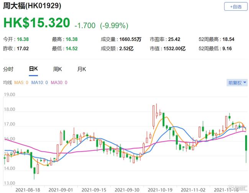Click the 周大福(HK01929) stock title
The width and height of the screenshot is (249, 193).
point(32,6)
